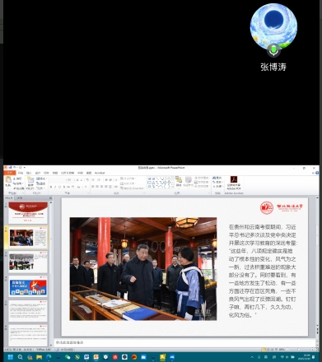Screen dimensions: 322x362
Task: Open the Windows Start button
Action: pyautogui.click(x=11, y=357)
